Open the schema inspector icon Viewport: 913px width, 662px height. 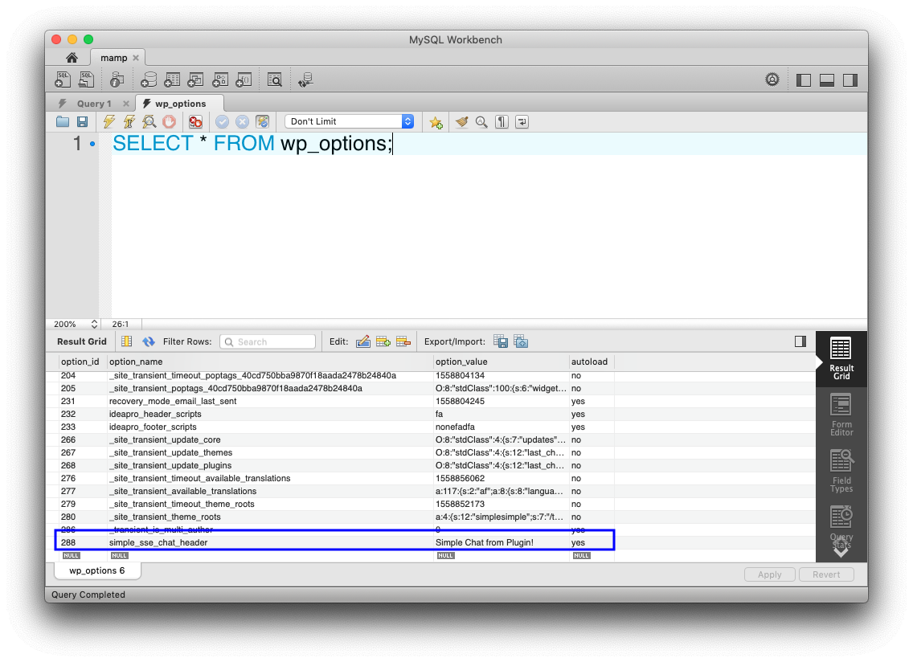coord(117,80)
